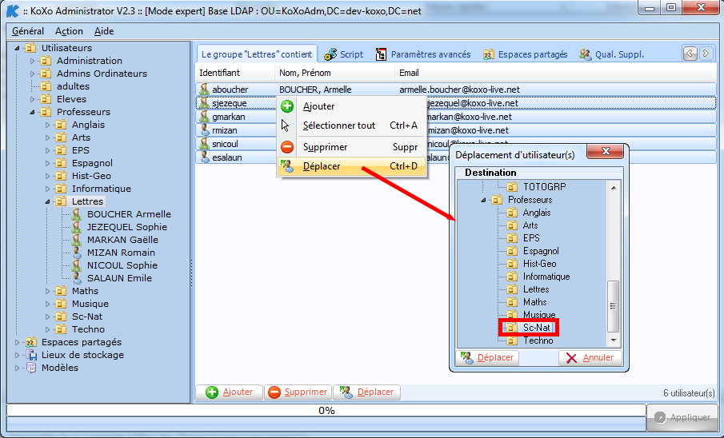Choose Sélectionner tout in context menu
724x438 pixels.
point(351,125)
